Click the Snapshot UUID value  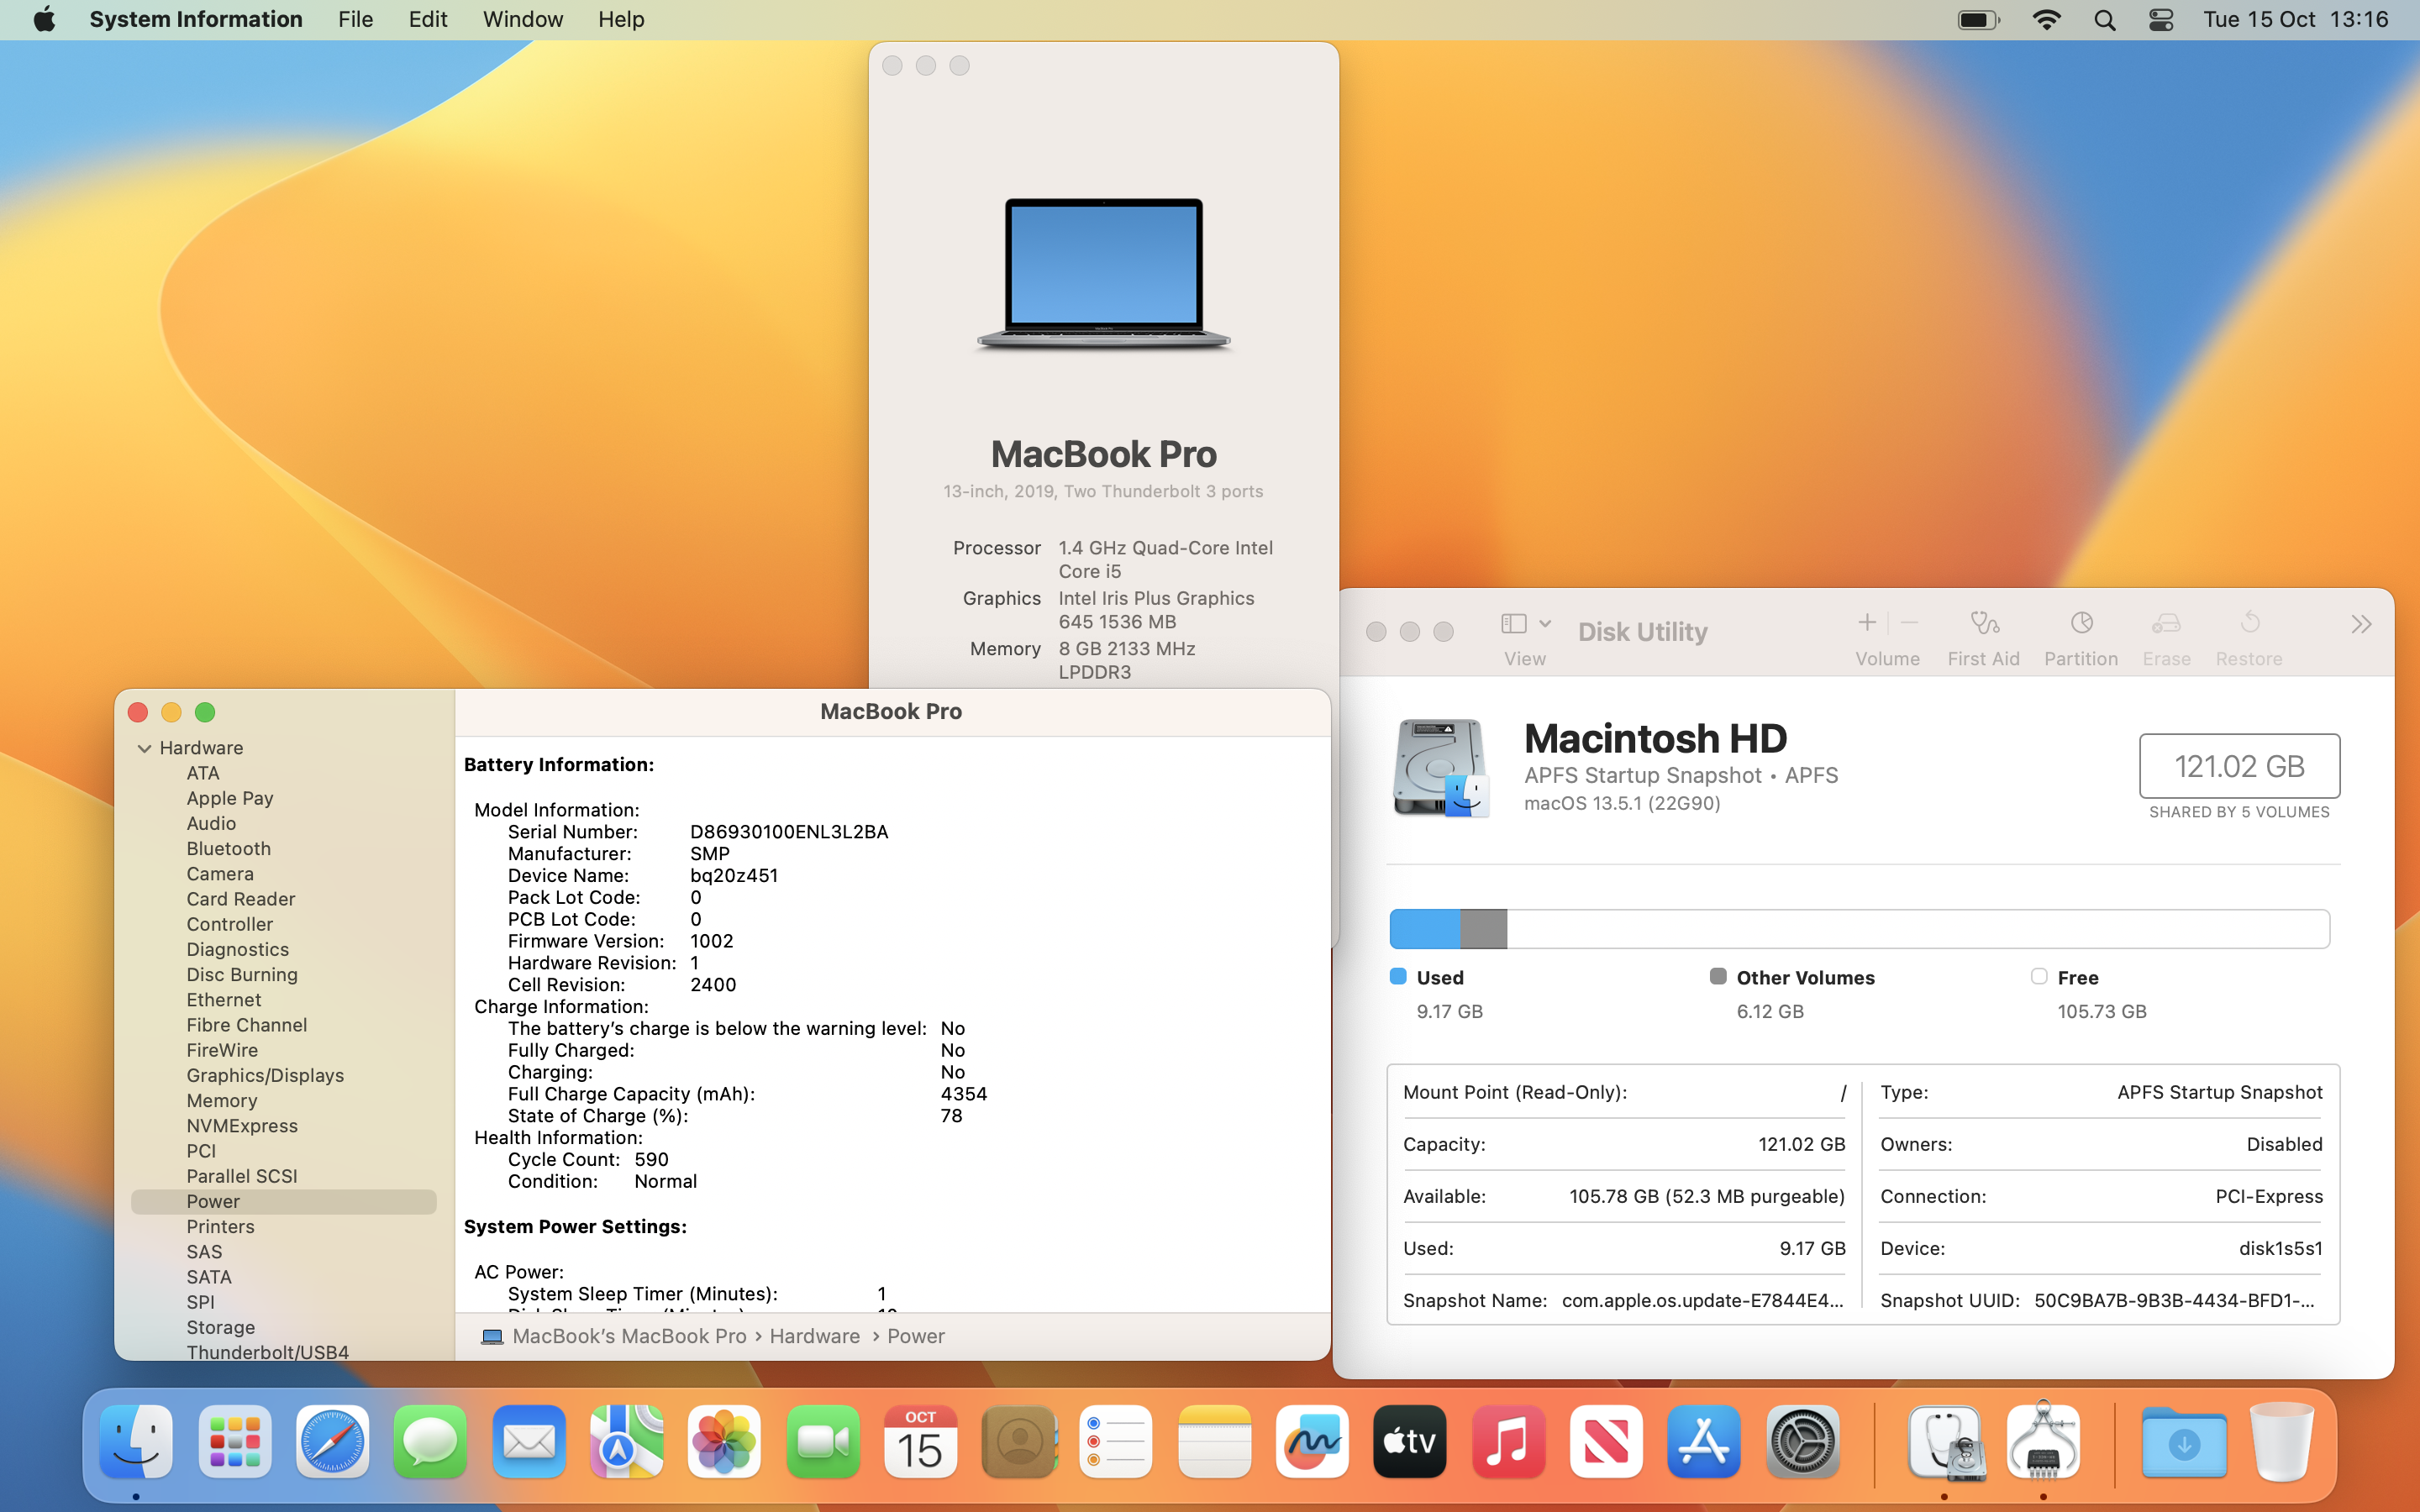pos(2174,1300)
